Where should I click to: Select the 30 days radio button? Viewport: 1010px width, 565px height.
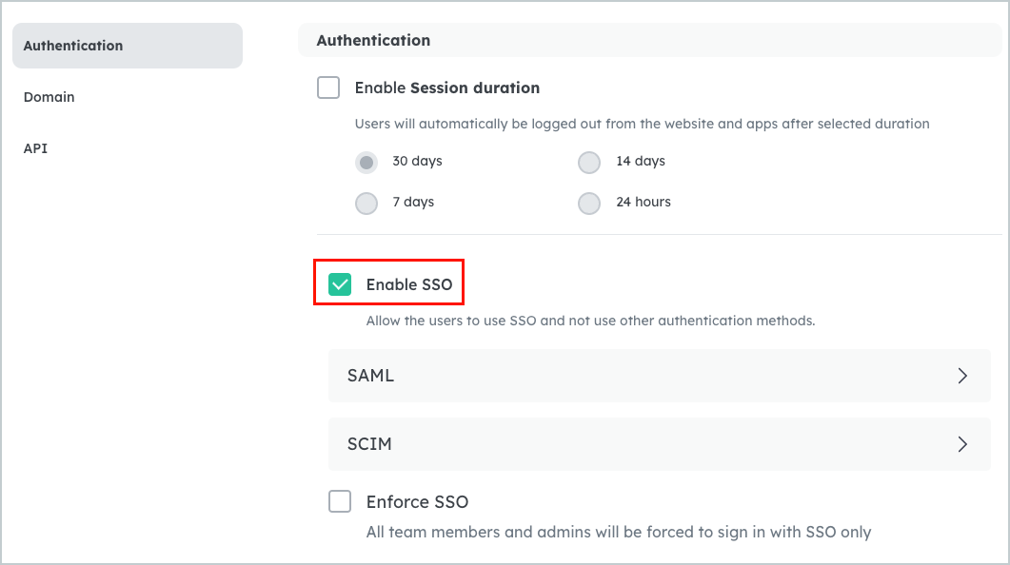coord(366,162)
